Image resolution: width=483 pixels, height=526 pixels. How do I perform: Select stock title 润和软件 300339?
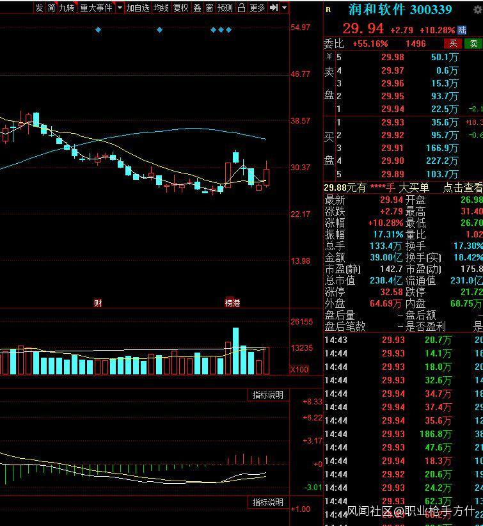pyautogui.click(x=400, y=10)
